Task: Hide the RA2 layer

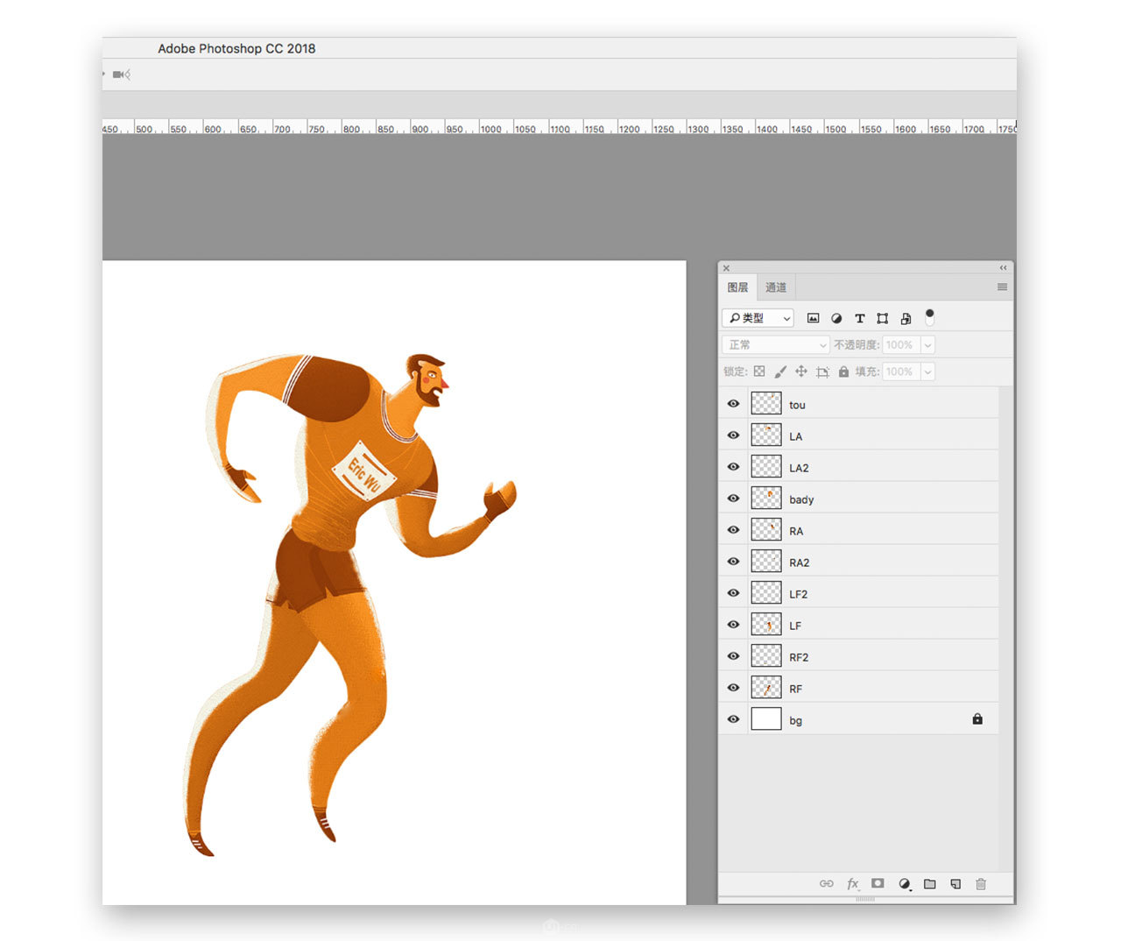Action: click(x=733, y=562)
